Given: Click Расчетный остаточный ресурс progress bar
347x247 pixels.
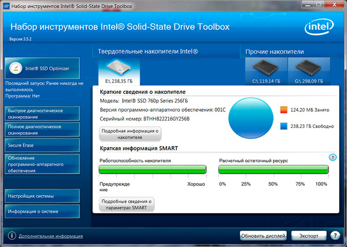Looking at the screenshot, I should [x=274, y=169].
